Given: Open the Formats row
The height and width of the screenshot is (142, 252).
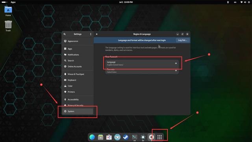Looking at the screenshot, I should (142, 70).
